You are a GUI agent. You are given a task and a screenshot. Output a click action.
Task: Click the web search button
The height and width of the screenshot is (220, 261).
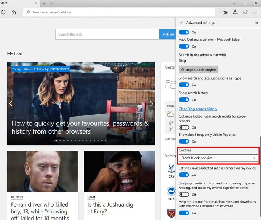167,34
